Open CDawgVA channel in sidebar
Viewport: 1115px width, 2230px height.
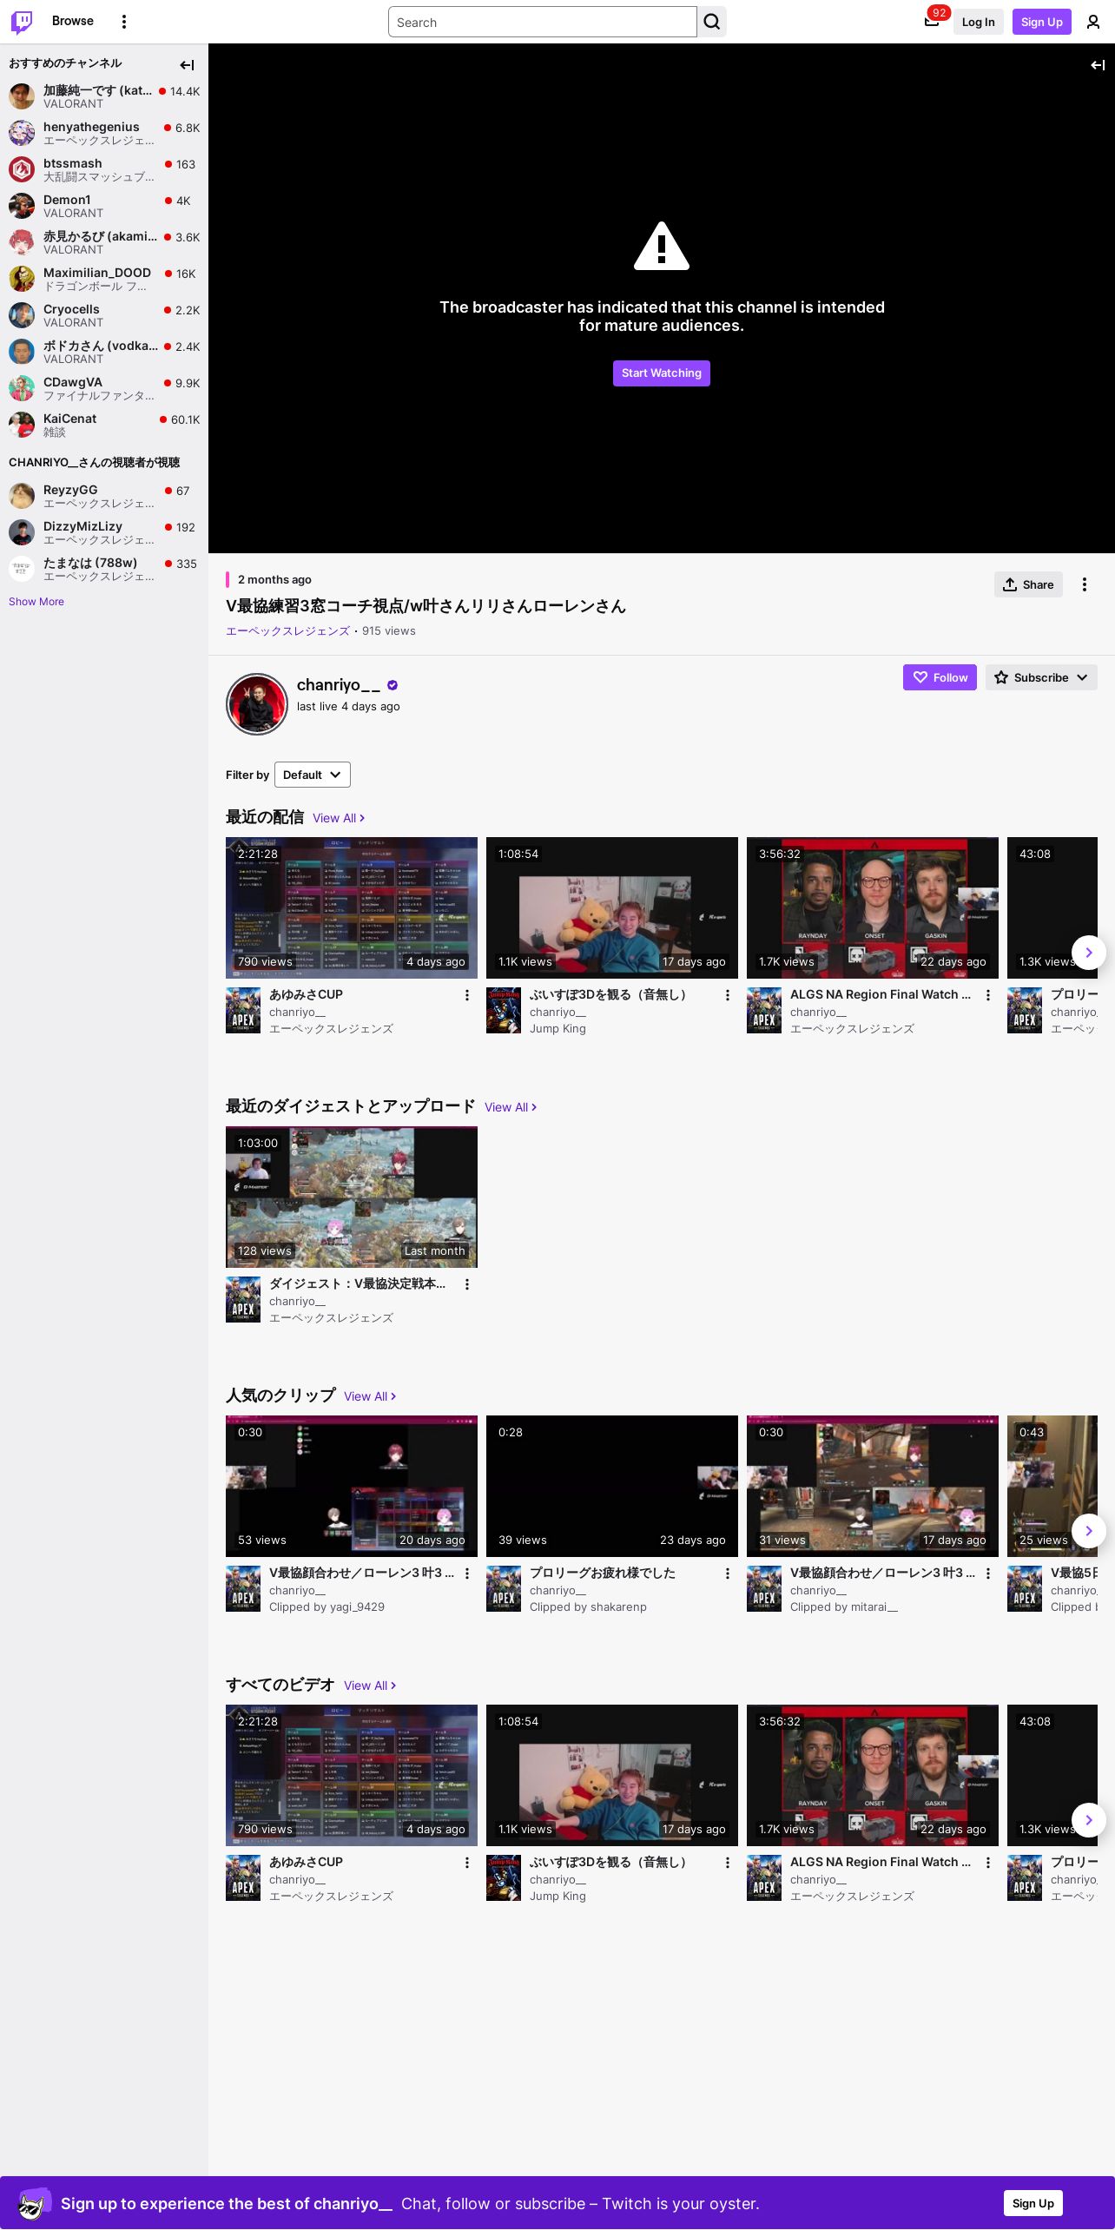(104, 388)
